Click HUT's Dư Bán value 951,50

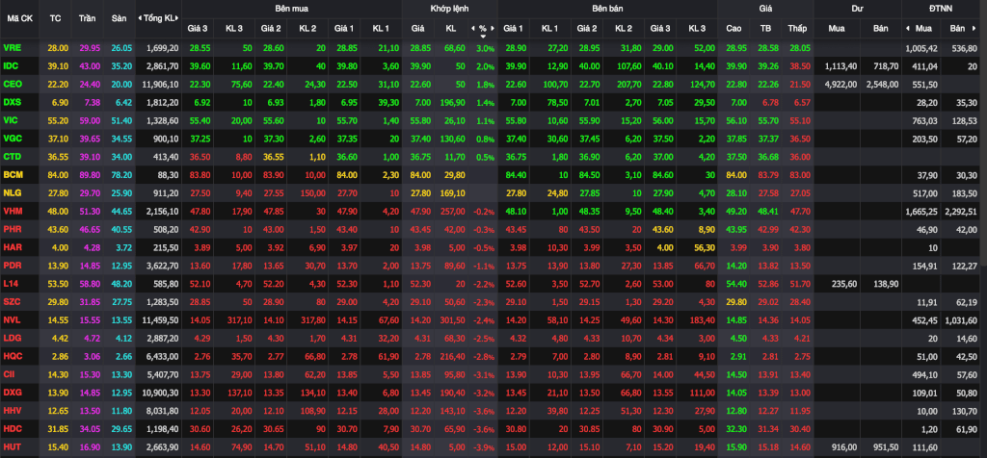tap(885, 446)
